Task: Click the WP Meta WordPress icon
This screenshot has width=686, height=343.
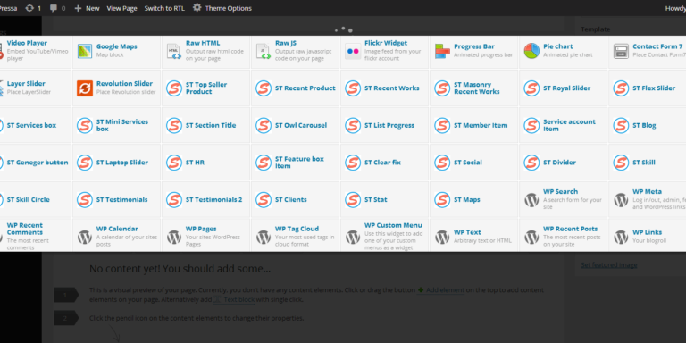Action: [x=621, y=200]
